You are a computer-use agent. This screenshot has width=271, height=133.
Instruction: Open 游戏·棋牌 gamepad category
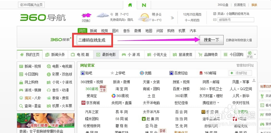(30, 90)
